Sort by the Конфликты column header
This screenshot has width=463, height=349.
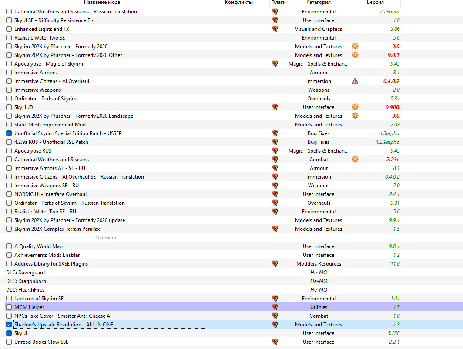click(238, 3)
